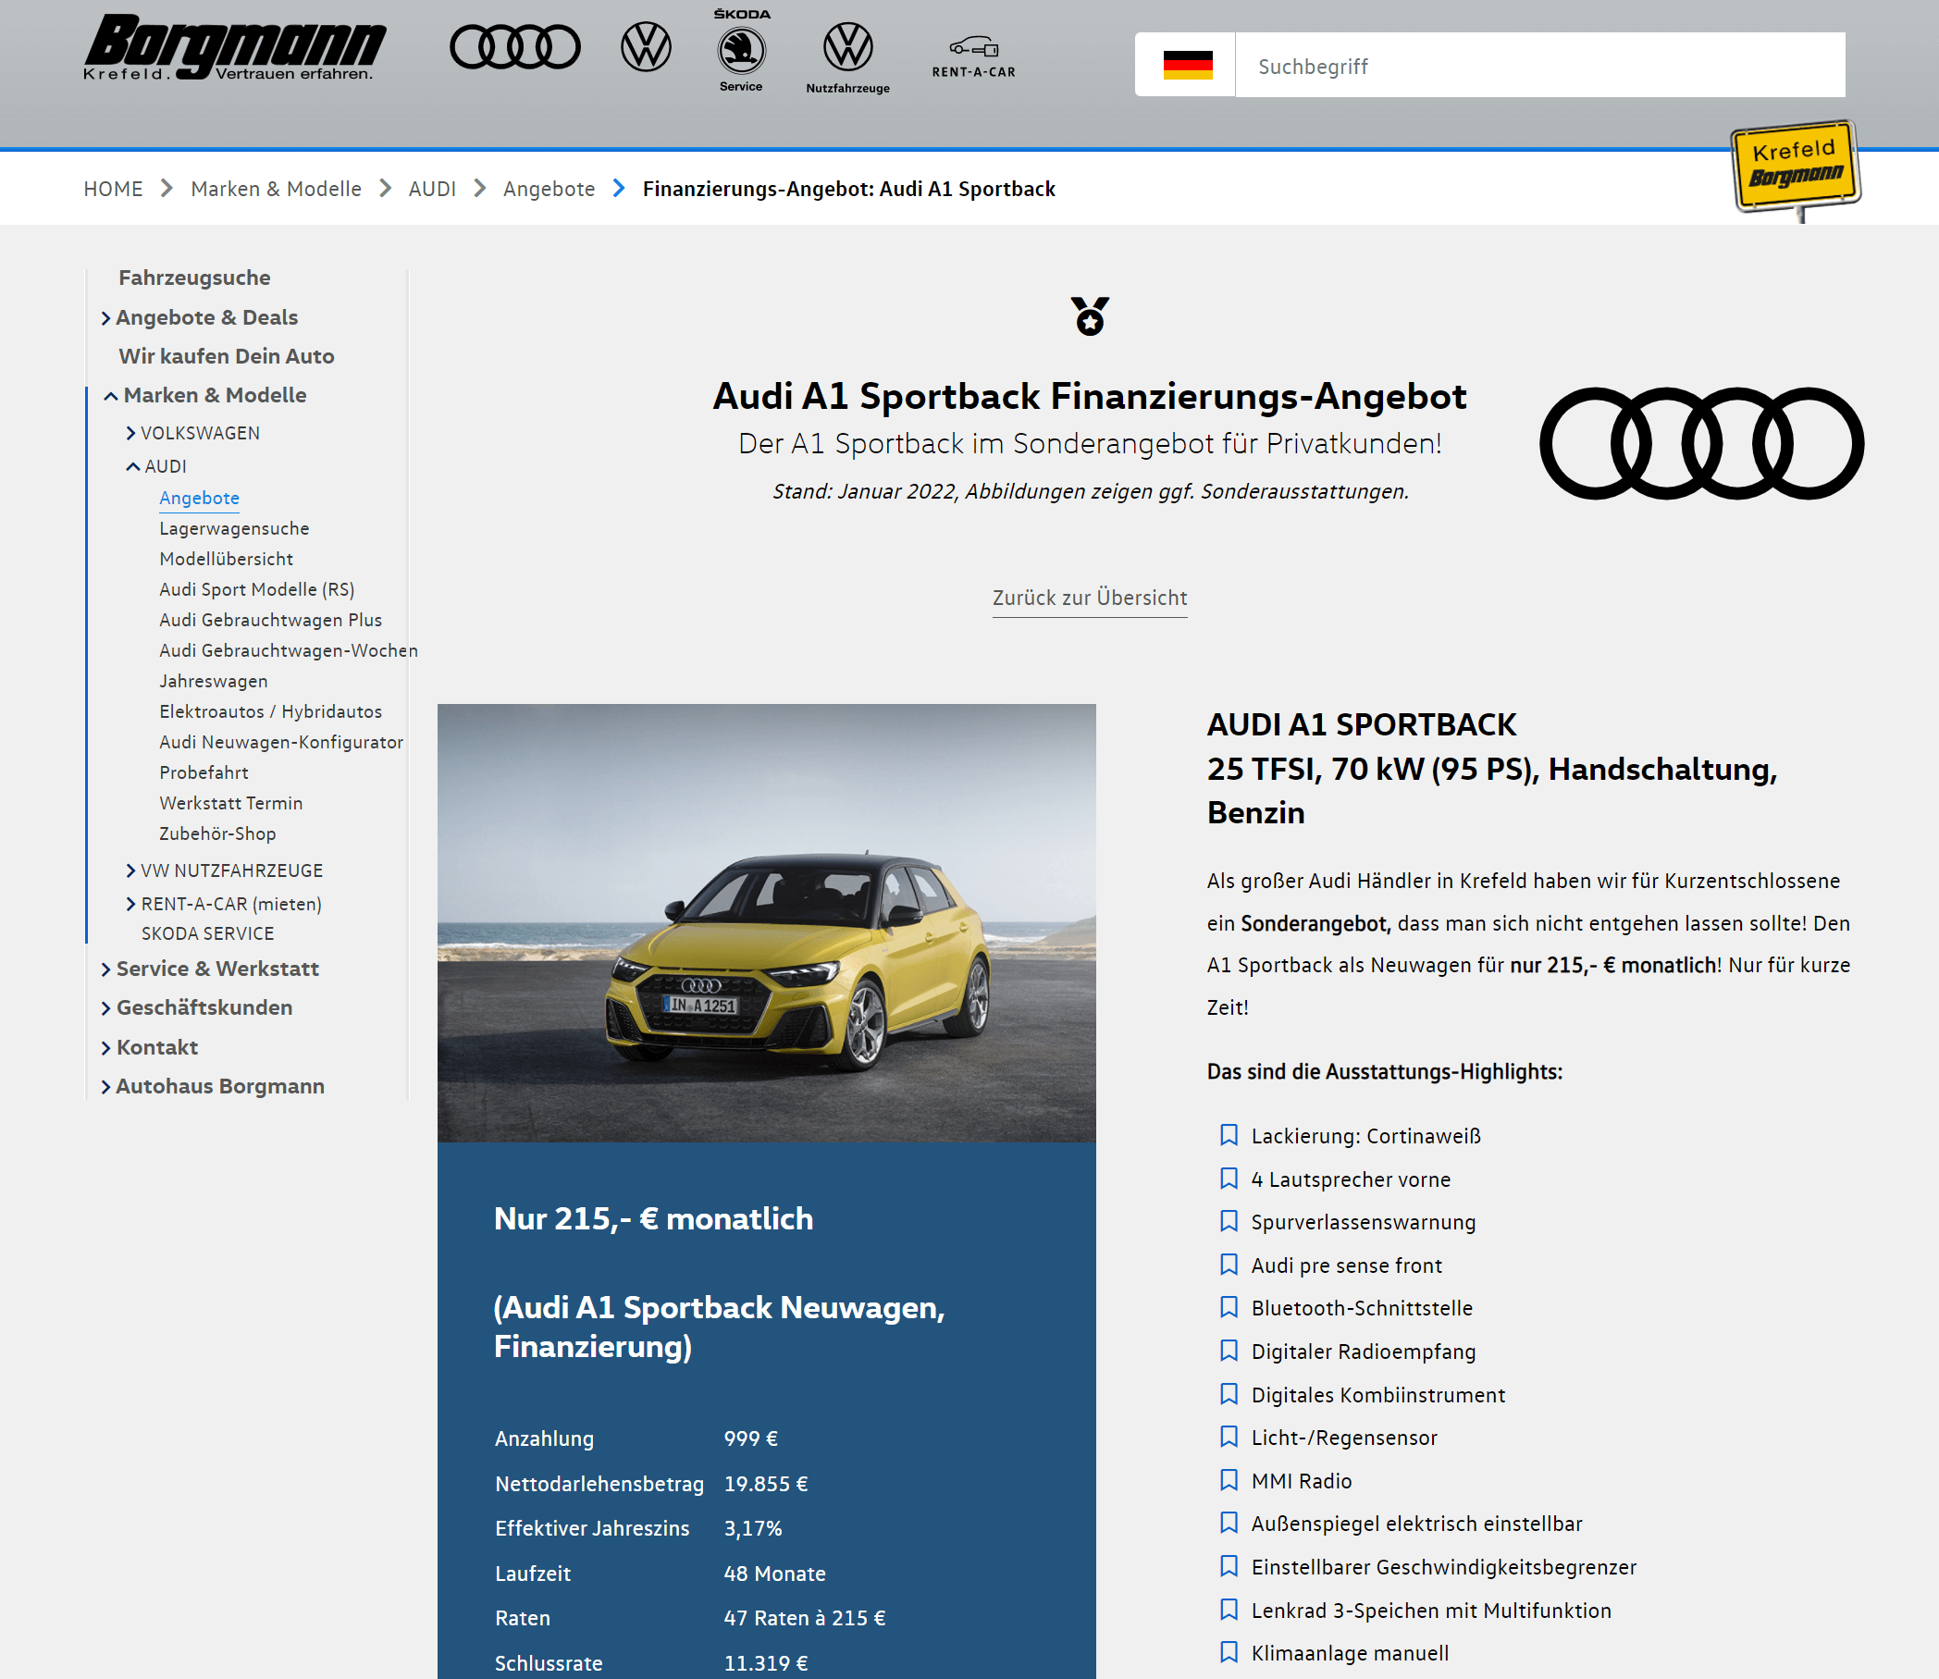This screenshot has width=1939, height=1679.
Task: Click the bookmark icon beside 4 Lautsprecher vorne
Action: (1229, 1179)
